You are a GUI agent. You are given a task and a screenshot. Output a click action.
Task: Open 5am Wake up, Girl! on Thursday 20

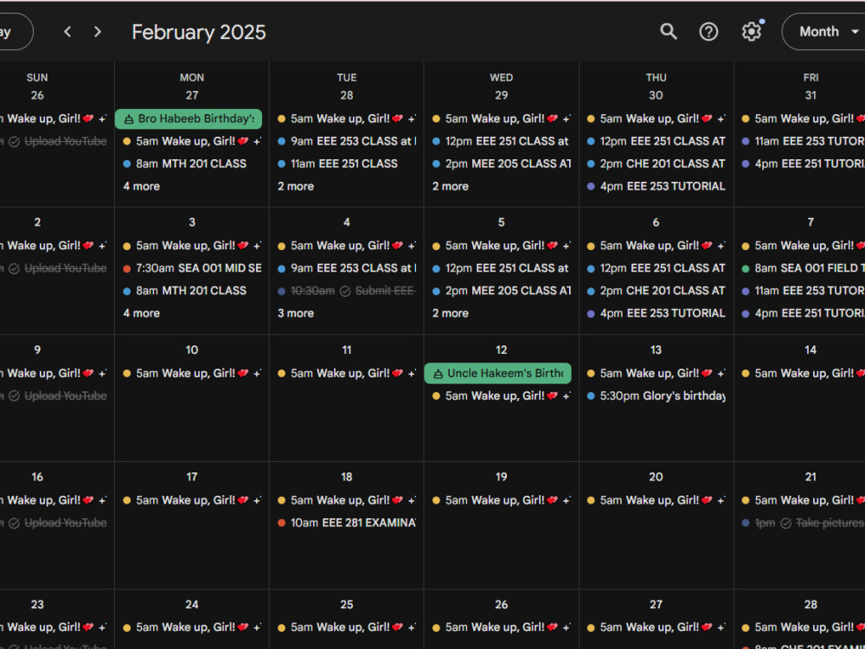pos(655,500)
